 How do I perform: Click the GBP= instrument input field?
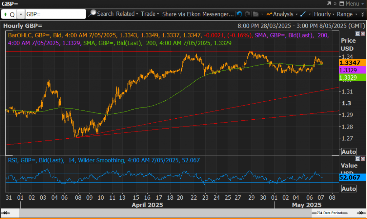click(56, 14)
